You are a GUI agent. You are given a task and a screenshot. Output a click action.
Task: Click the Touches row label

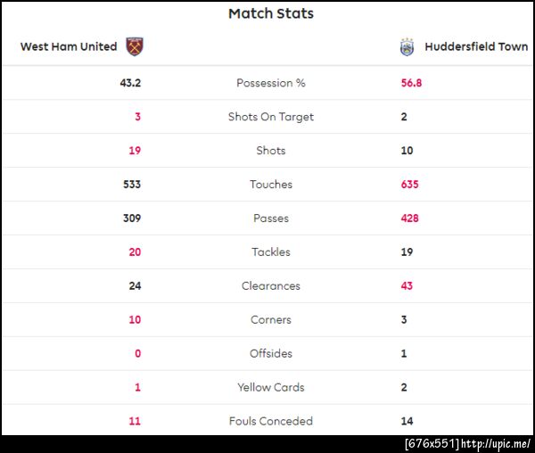(x=271, y=185)
